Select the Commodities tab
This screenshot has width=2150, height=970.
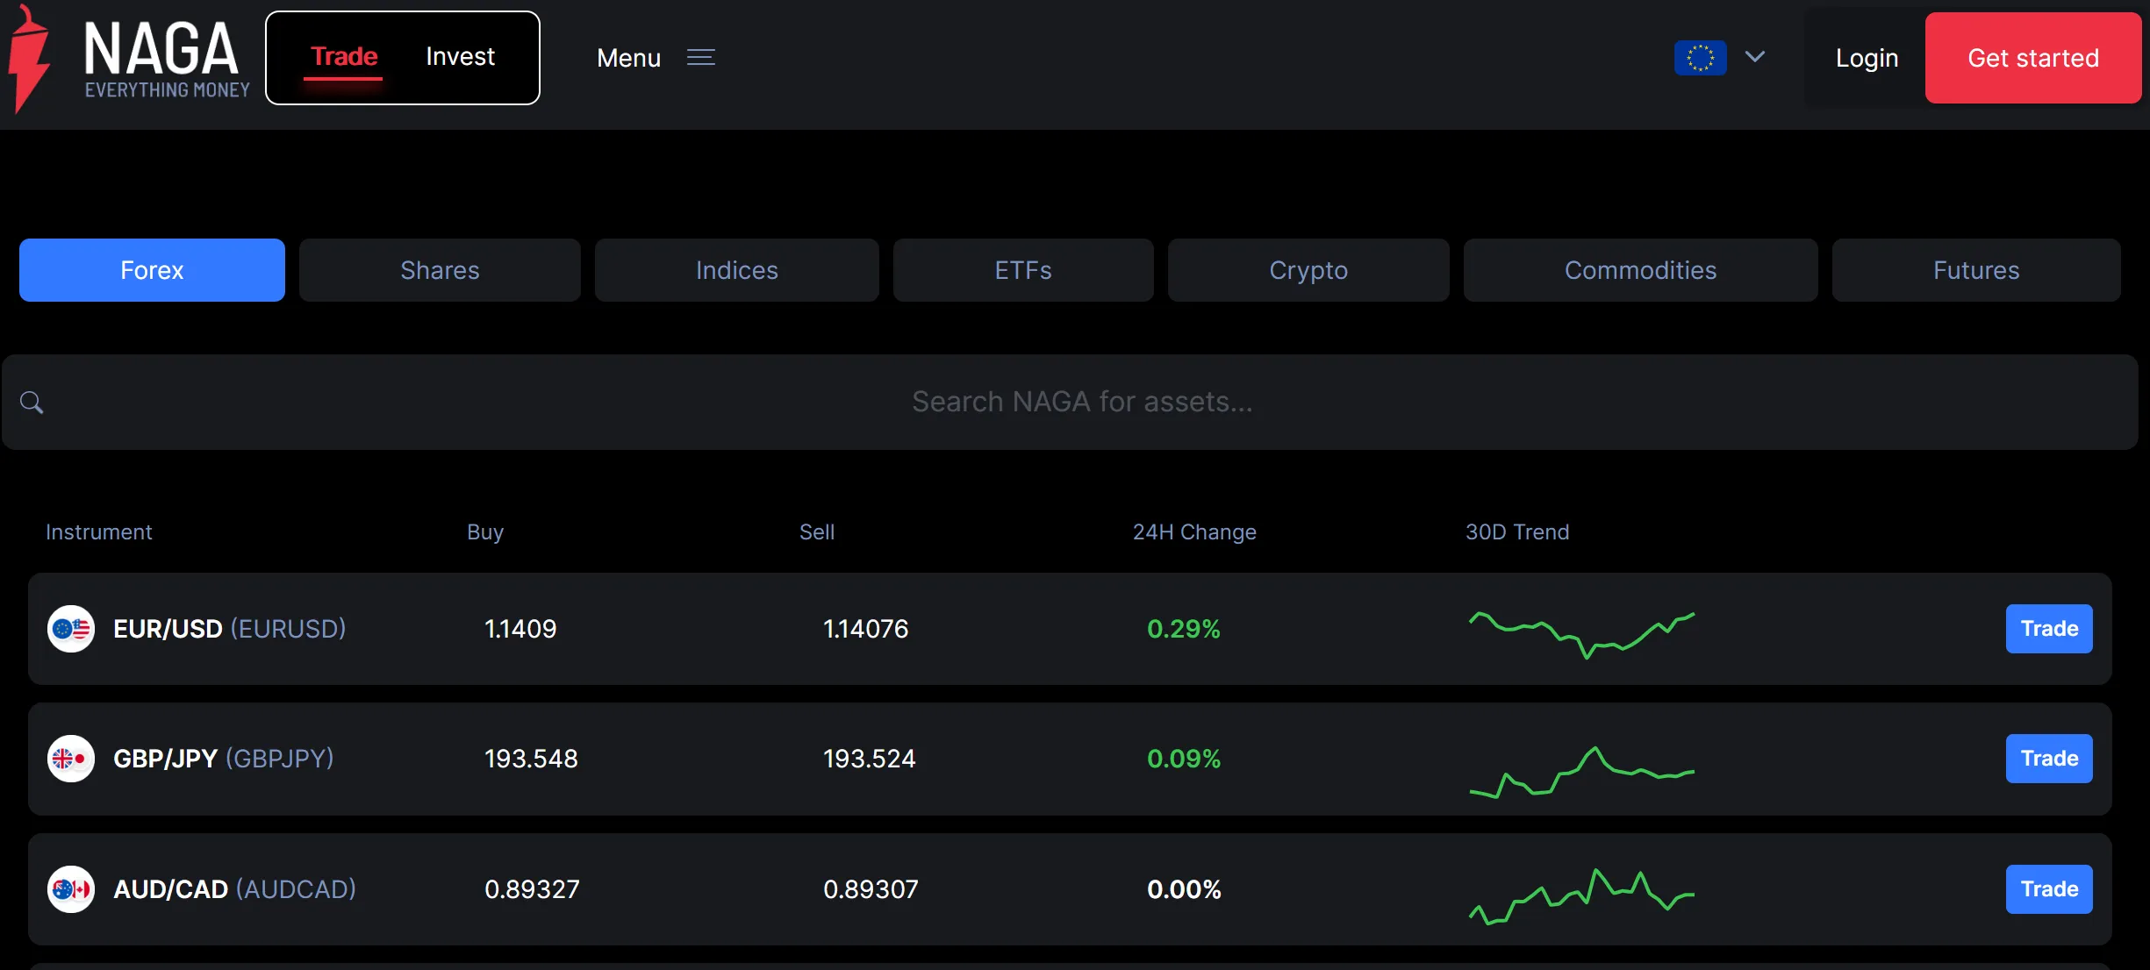[1640, 270]
